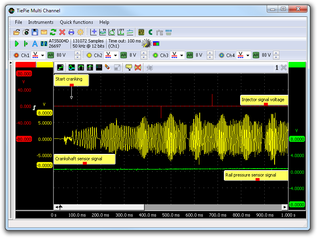Click the horizontal cursors icon in graph toolbar
Screen dimensions: 317x238
pos(81,67)
